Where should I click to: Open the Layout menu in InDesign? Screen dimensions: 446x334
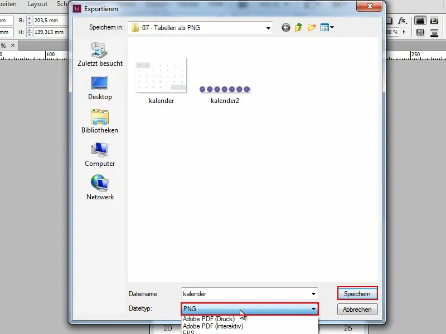(37, 4)
